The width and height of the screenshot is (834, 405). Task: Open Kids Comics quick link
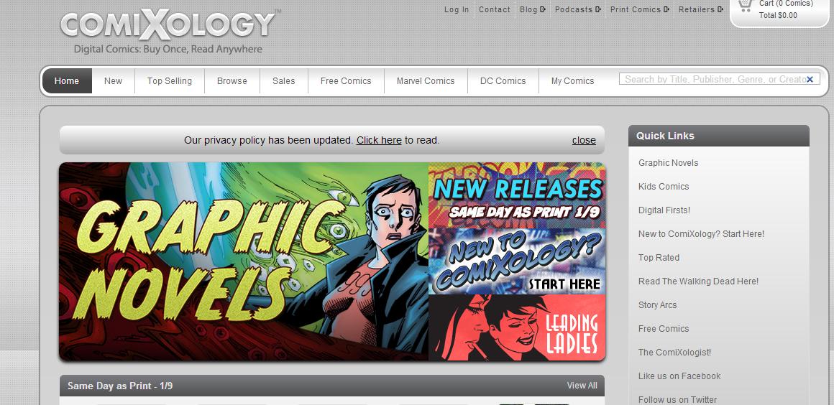point(664,187)
